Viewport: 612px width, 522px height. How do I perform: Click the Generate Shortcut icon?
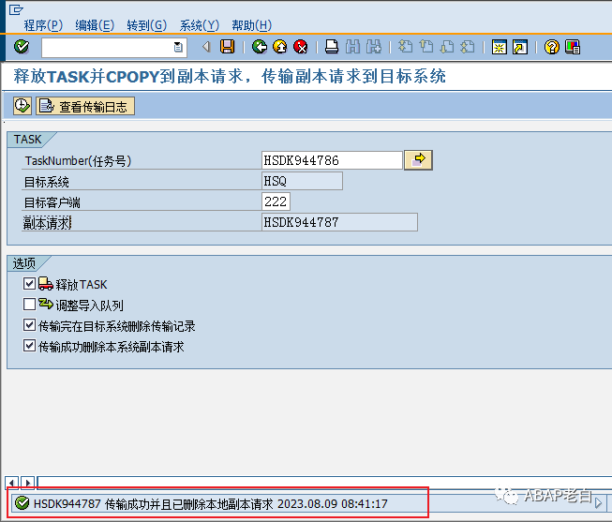520,47
